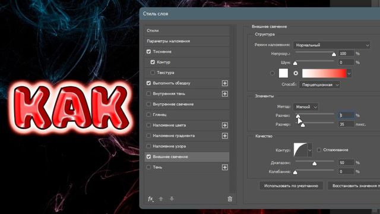Screen dimensions: 380x214
Task: Click the effects list scrollbar
Action: [233, 109]
